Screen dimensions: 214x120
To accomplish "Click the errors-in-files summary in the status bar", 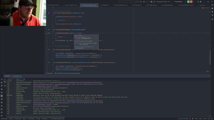I will click(183, 119).
